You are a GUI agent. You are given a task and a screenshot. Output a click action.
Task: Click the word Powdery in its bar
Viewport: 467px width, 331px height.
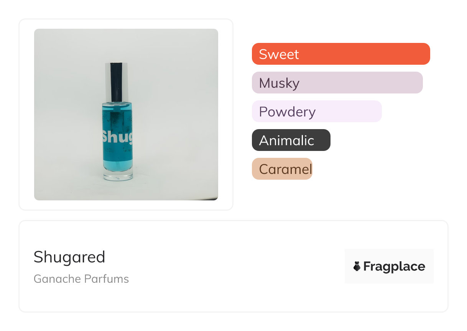[x=287, y=112]
